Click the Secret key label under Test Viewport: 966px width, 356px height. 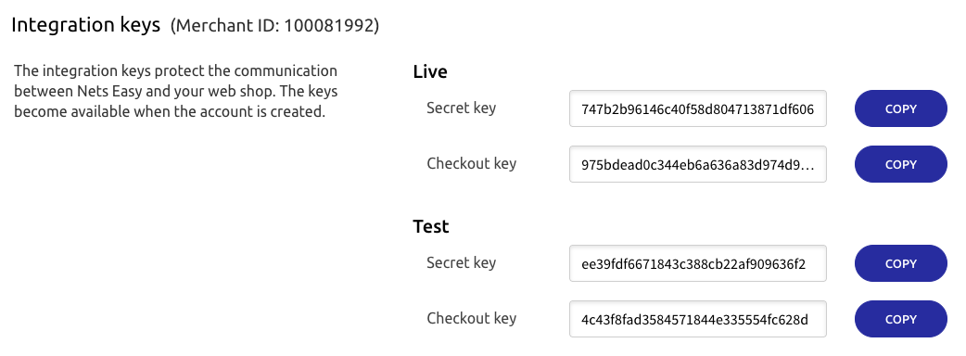tap(461, 263)
